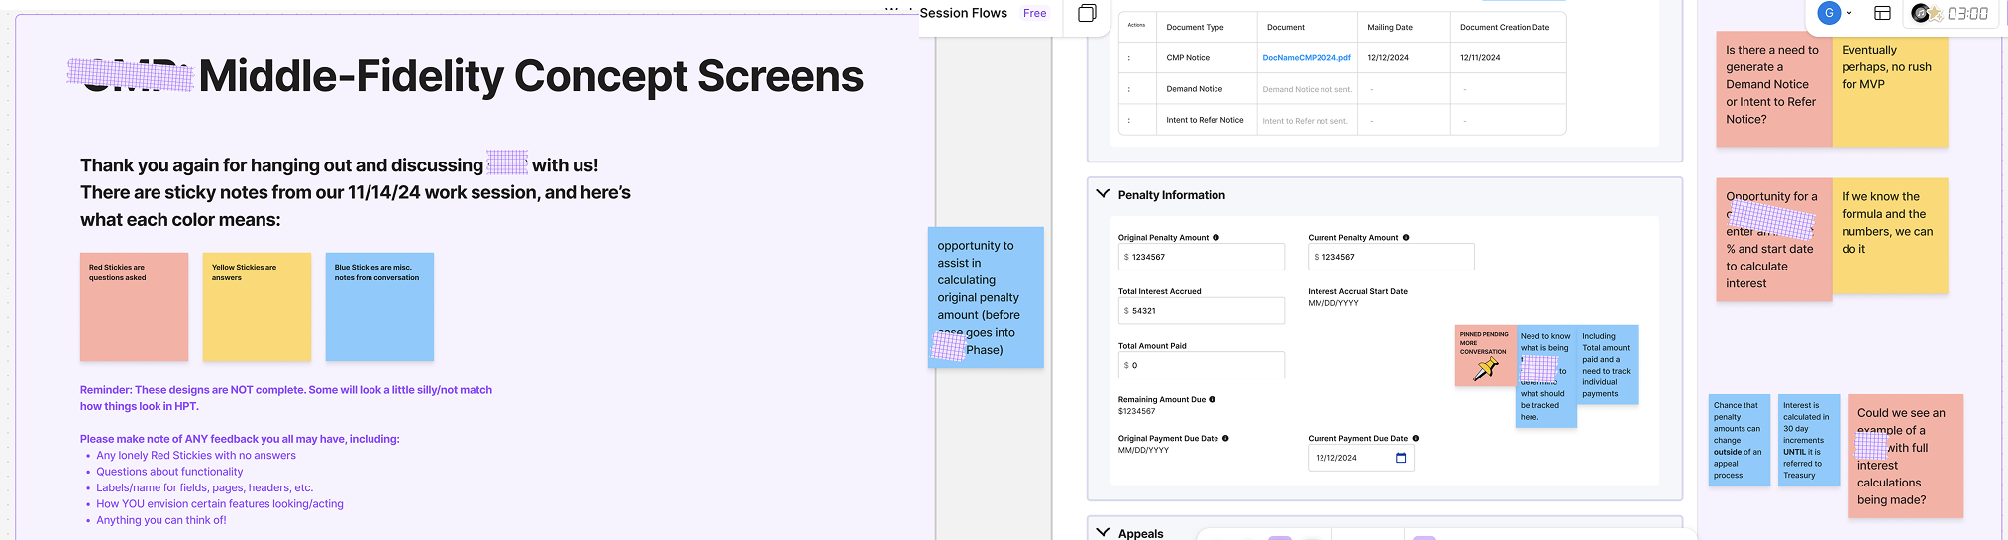Click the Current Penalty Amount input field
Viewport: 2008px width, 540px height.
click(x=1391, y=257)
